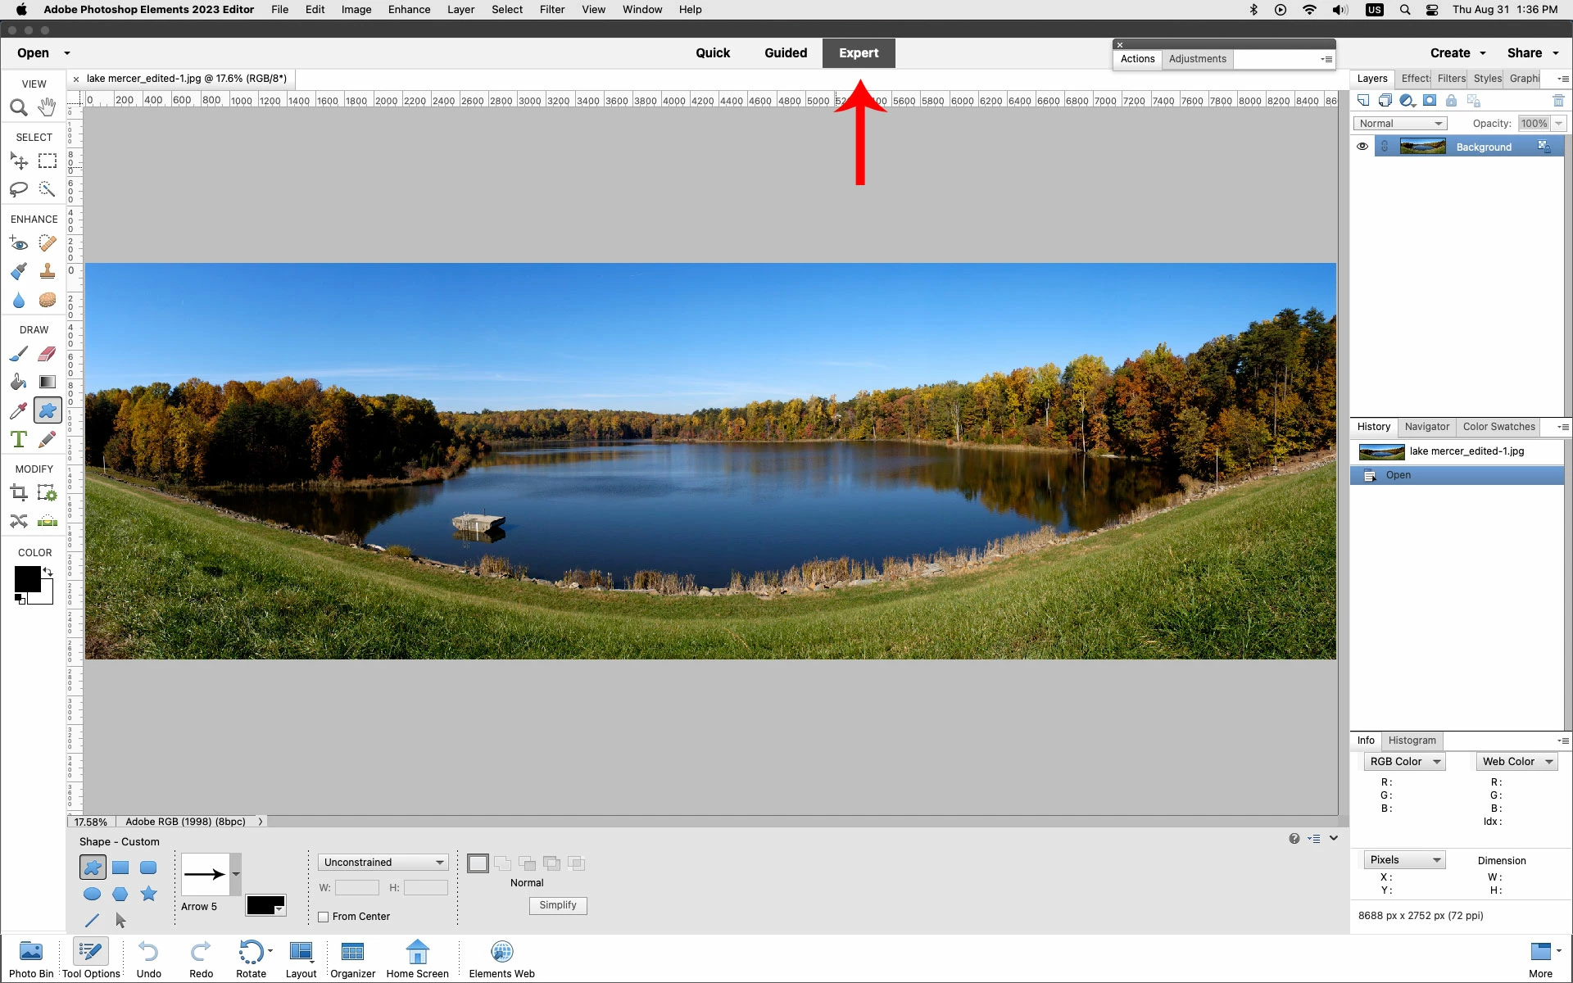Open the RGB Color mode dropdown
The width and height of the screenshot is (1573, 983).
click(x=1404, y=762)
